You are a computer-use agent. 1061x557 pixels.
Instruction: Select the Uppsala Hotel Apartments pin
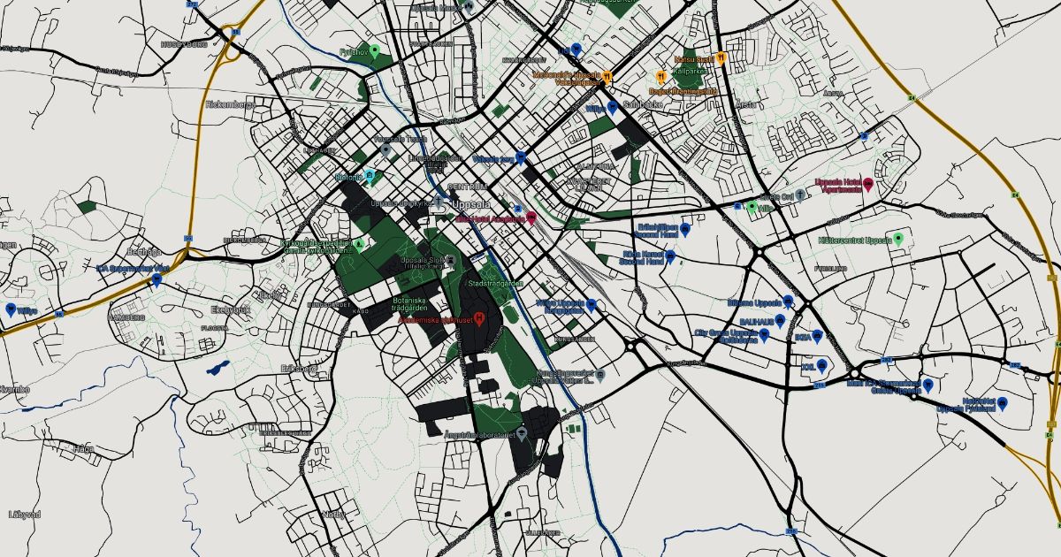click(868, 184)
